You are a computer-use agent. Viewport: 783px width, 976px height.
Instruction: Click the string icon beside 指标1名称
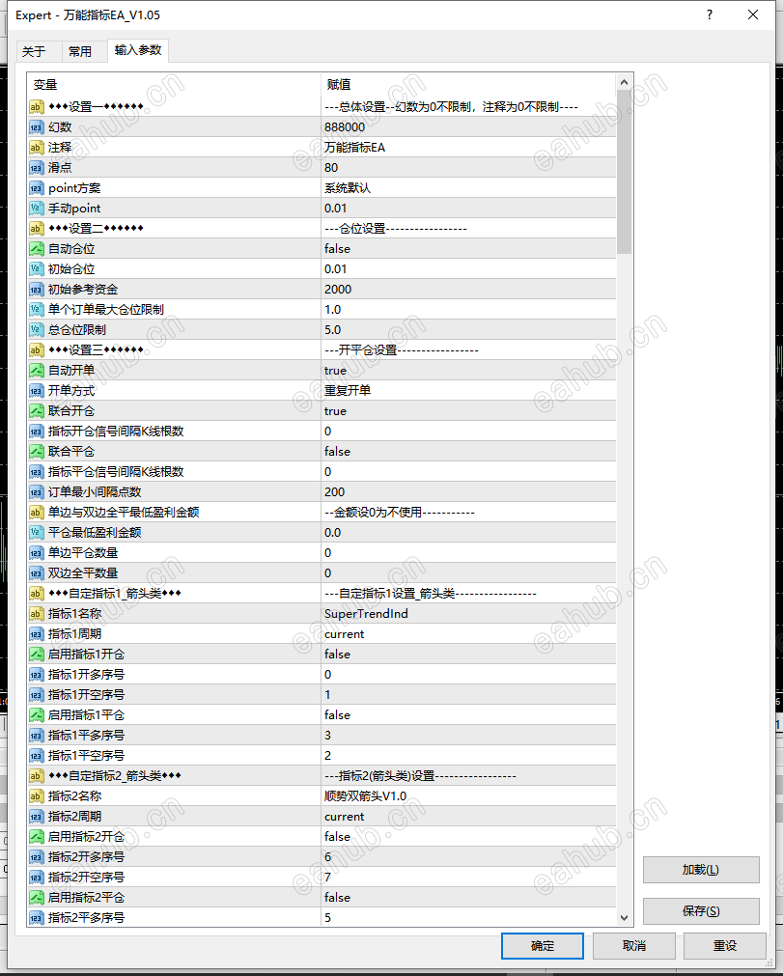click(36, 614)
